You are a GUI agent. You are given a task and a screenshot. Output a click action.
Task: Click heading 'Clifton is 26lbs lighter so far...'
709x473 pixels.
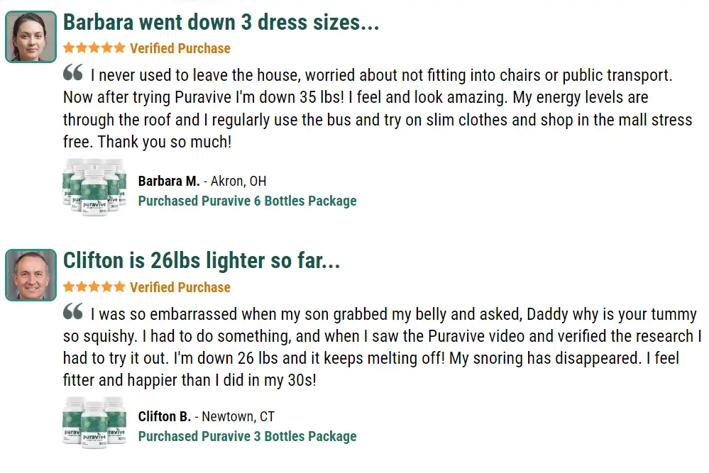pyautogui.click(x=202, y=261)
